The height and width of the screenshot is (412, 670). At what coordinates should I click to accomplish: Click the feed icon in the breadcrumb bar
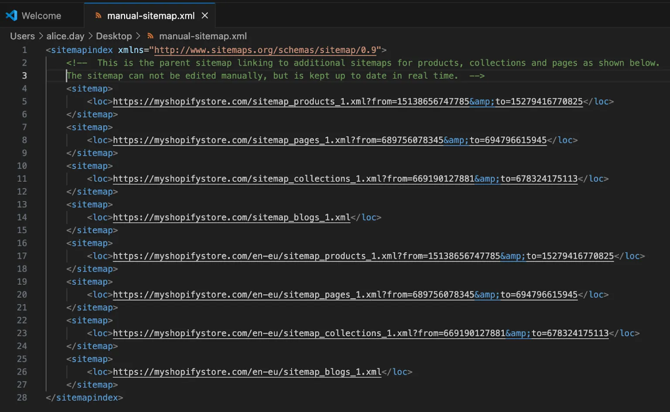click(x=150, y=36)
